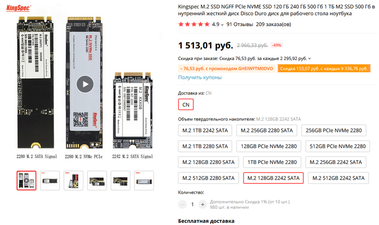Select M.2 128GB 2242 SATA option
The width and height of the screenshot is (379, 225).
pos(274,178)
